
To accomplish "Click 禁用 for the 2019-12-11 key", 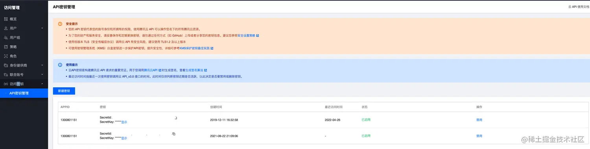I will pos(479,120).
